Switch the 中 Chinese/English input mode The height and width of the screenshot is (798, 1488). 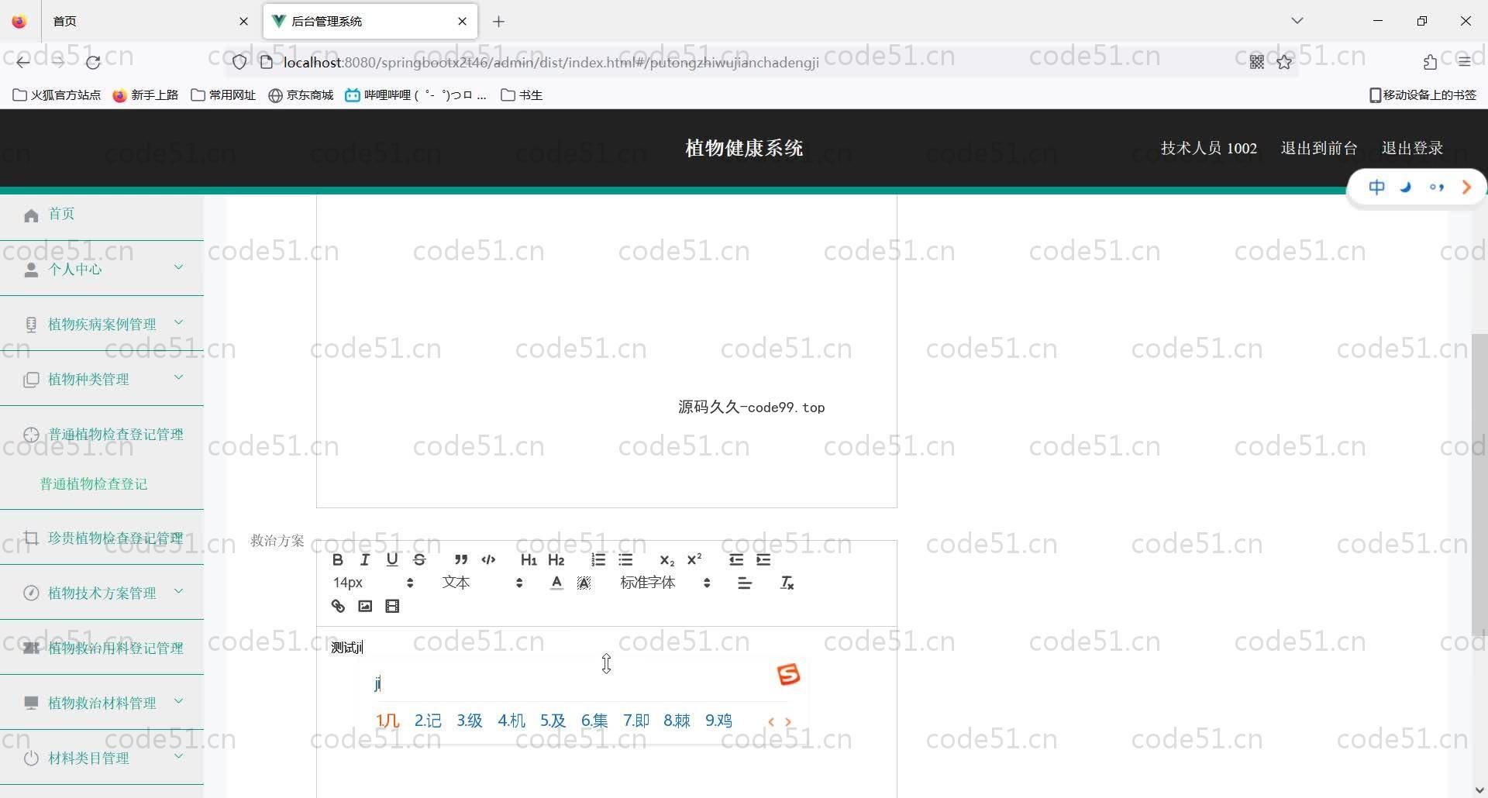tap(1376, 187)
